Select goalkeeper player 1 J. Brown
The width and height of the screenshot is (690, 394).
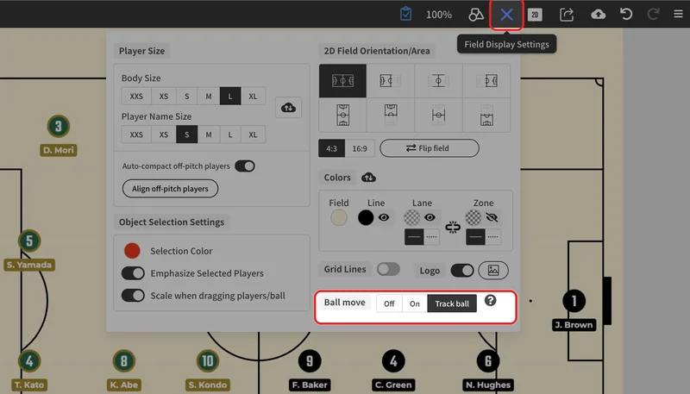tap(574, 301)
